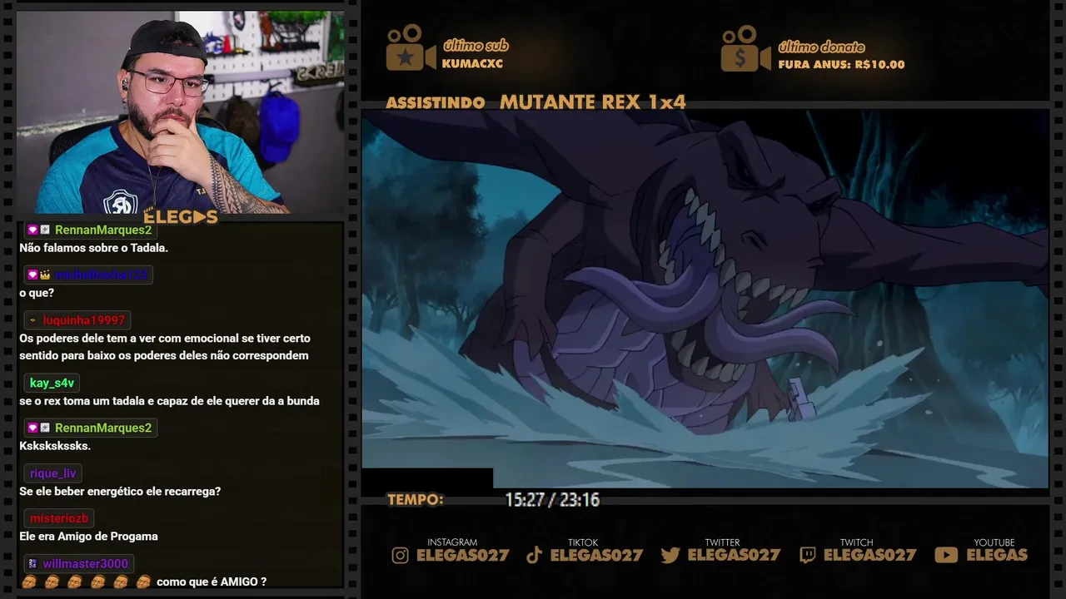Select the ELEGAS027 TikTok handle text
This screenshot has height=599, width=1066.
point(596,555)
